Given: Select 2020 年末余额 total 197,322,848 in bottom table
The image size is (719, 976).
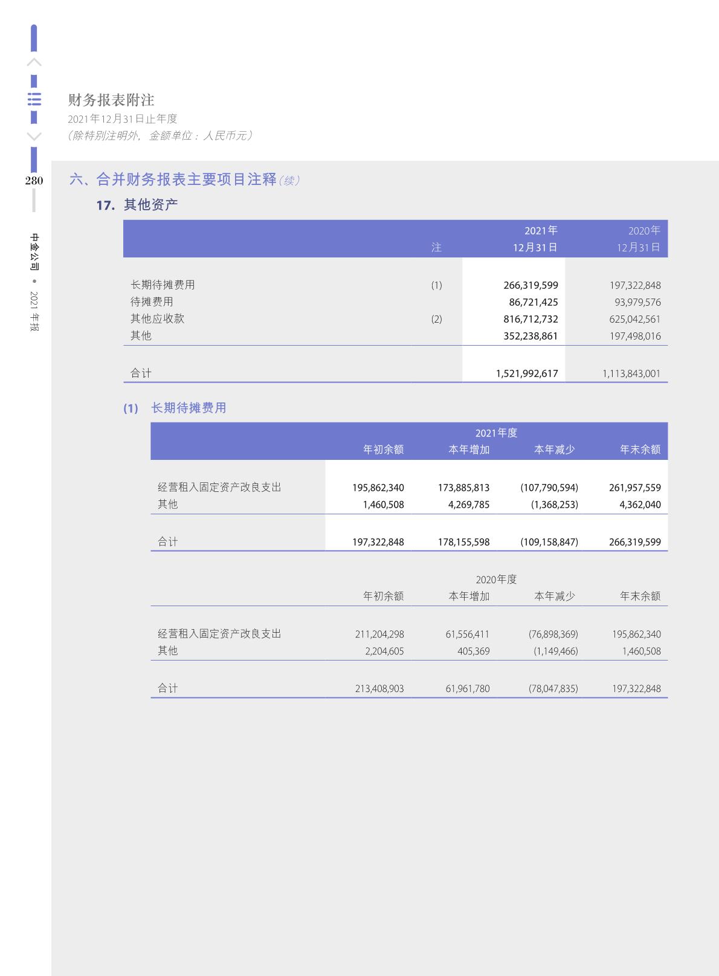Looking at the screenshot, I should tap(636, 688).
